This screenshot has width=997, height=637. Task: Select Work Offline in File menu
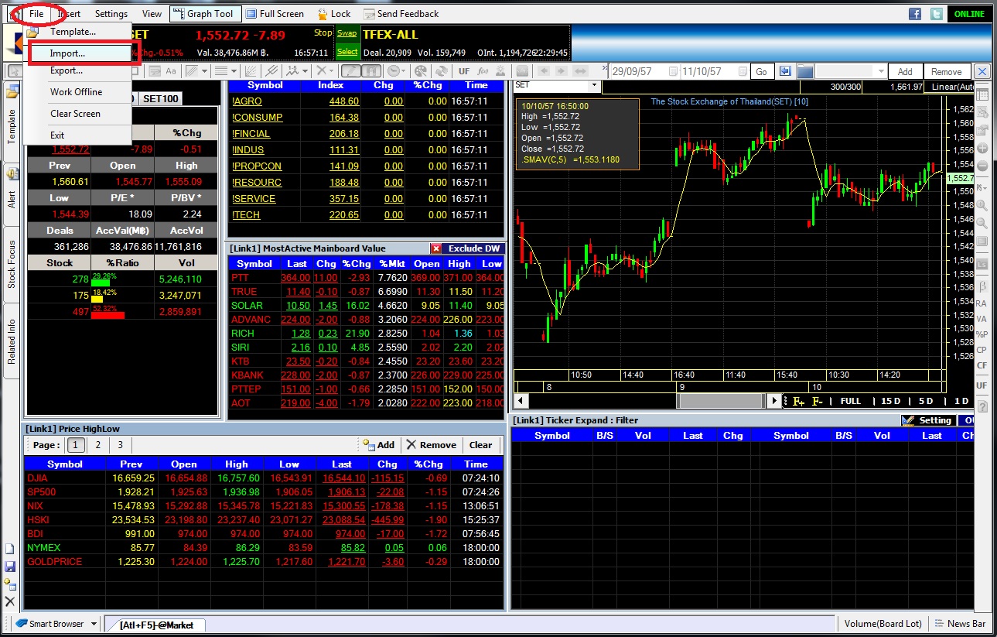(77, 91)
